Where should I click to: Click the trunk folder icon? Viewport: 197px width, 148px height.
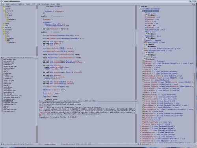(x=4, y=34)
